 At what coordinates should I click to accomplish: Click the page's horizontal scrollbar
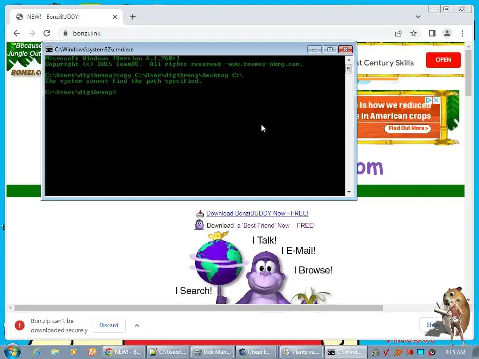[198, 308]
